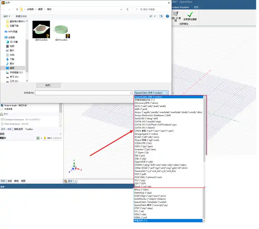
Task: Click the change view thumbnails icon
Action: point(151,16)
